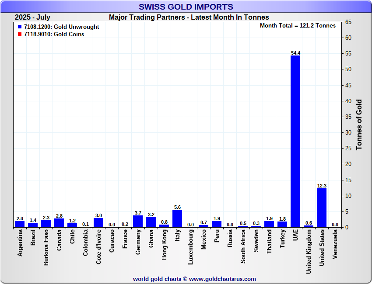The image size is (372, 284).
Task: Click the red Gold Coins legend swatch
Action: (20, 35)
